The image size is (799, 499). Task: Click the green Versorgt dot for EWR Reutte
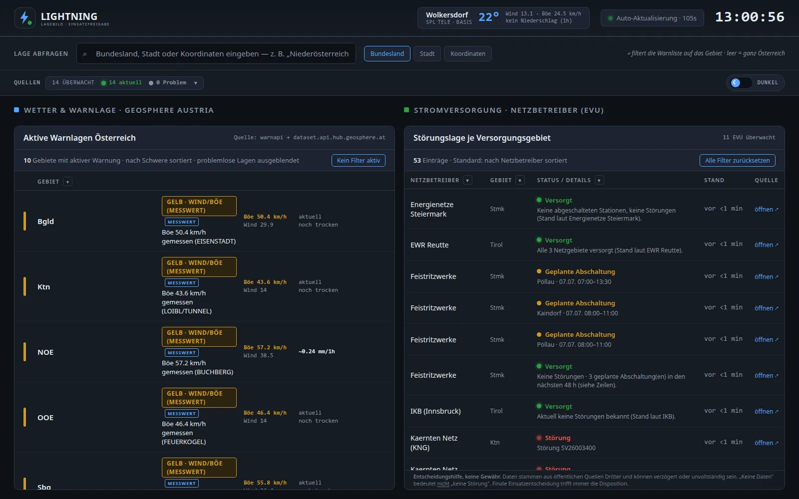(x=539, y=240)
